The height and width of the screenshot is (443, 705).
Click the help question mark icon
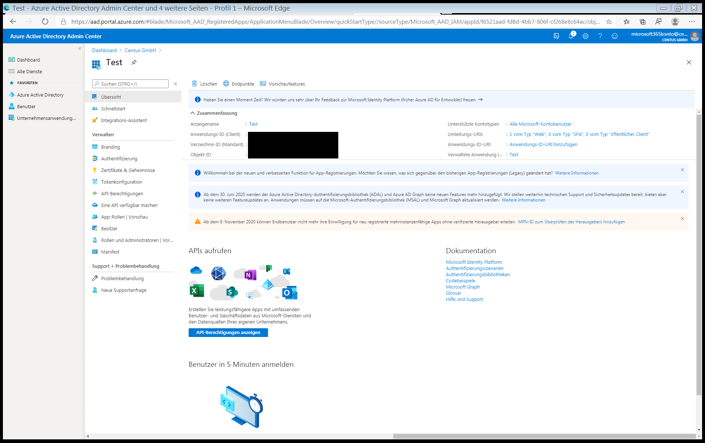click(x=600, y=36)
